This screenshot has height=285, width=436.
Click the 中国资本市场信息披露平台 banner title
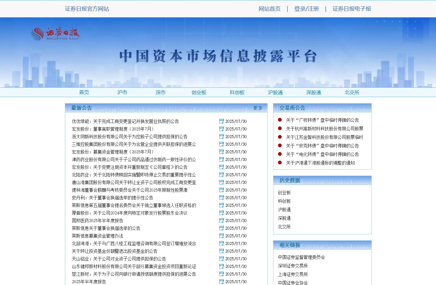[218, 56]
